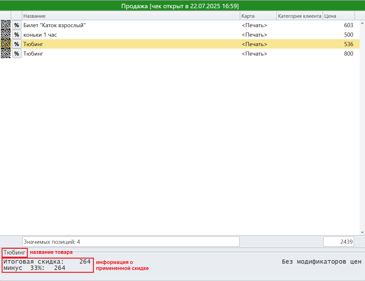365x281 pixels.
Task: Click <Печать> in the коньки 1 час row
Action: [x=254, y=35]
